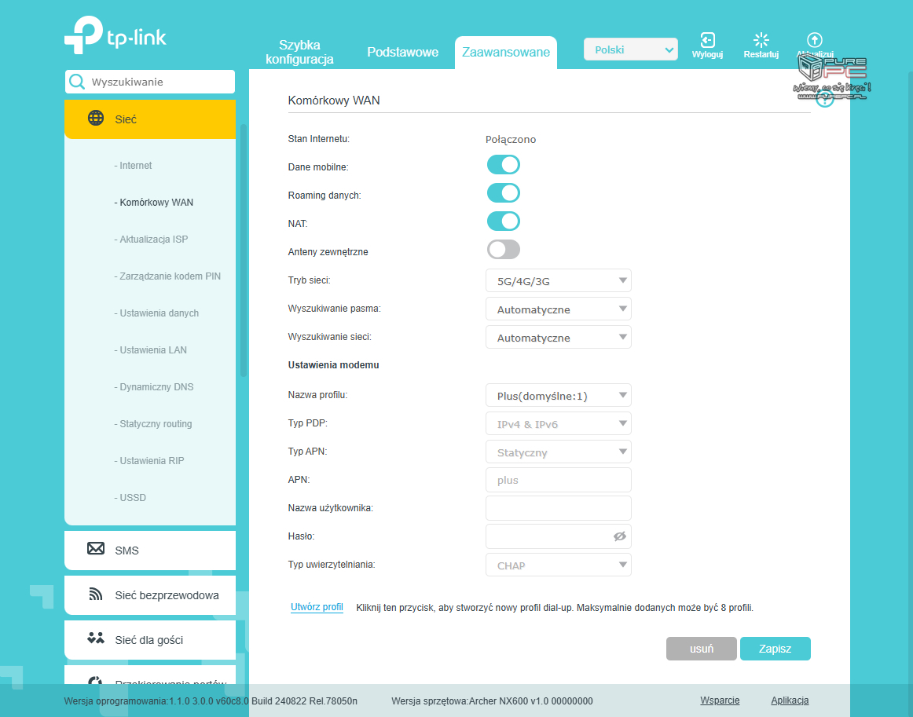Click the Utwórz profil link
This screenshot has height=717, width=913.
(x=317, y=607)
